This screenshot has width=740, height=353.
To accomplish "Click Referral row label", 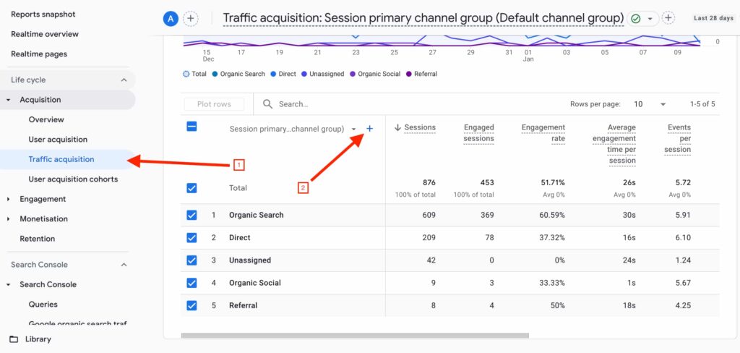I will pyautogui.click(x=243, y=306).
